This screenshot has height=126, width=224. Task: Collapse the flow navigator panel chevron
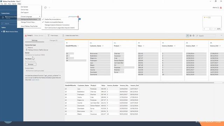coord(204,29)
